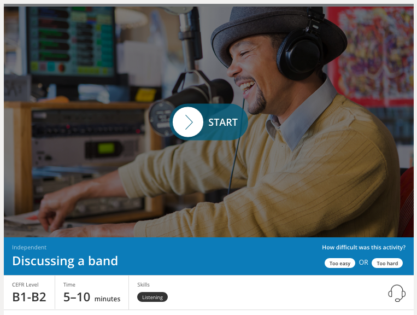This screenshot has height=315, width=417.
Task: Open the Discussing a band title
Action: (x=65, y=261)
